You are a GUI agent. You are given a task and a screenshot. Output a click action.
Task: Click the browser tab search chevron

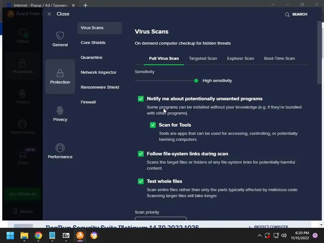click(x=273, y=4)
